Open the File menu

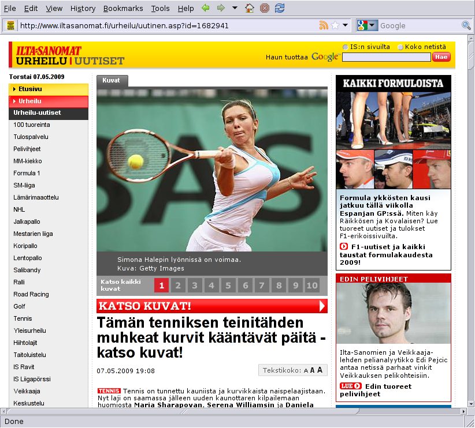tap(10, 9)
